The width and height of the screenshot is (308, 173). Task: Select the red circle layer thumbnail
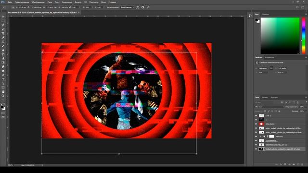(261, 124)
